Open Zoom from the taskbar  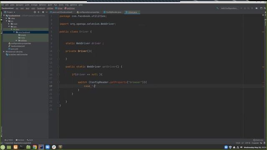click(x=48, y=147)
